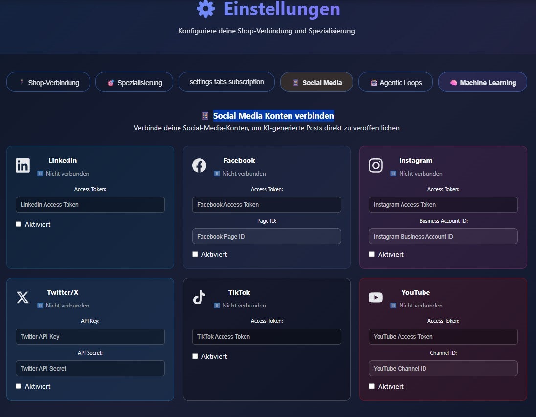The image size is (536, 417).
Task: Enable the LinkedIn Aktiviert checkbox
Action: coord(19,224)
